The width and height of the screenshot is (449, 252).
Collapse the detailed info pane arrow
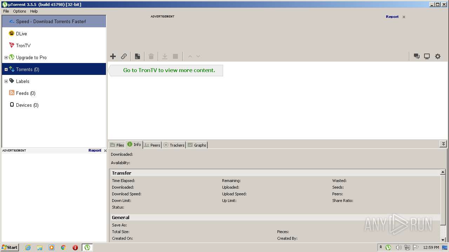click(443, 144)
